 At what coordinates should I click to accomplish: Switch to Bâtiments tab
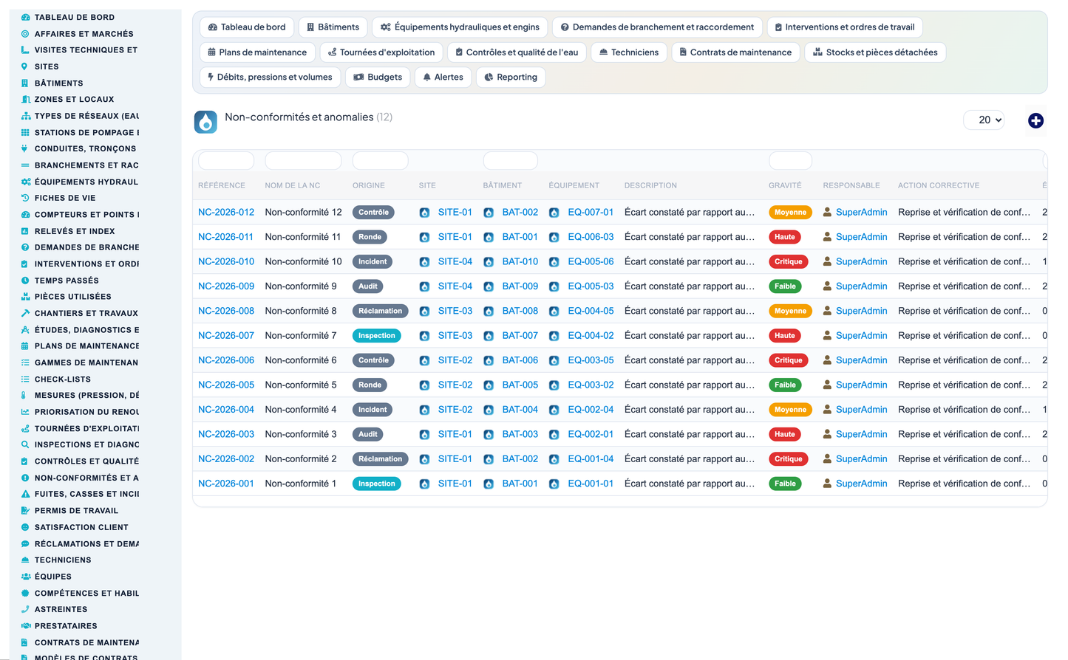(x=333, y=27)
